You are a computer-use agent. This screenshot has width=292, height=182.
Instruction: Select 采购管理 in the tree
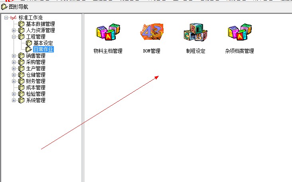click(x=36, y=62)
